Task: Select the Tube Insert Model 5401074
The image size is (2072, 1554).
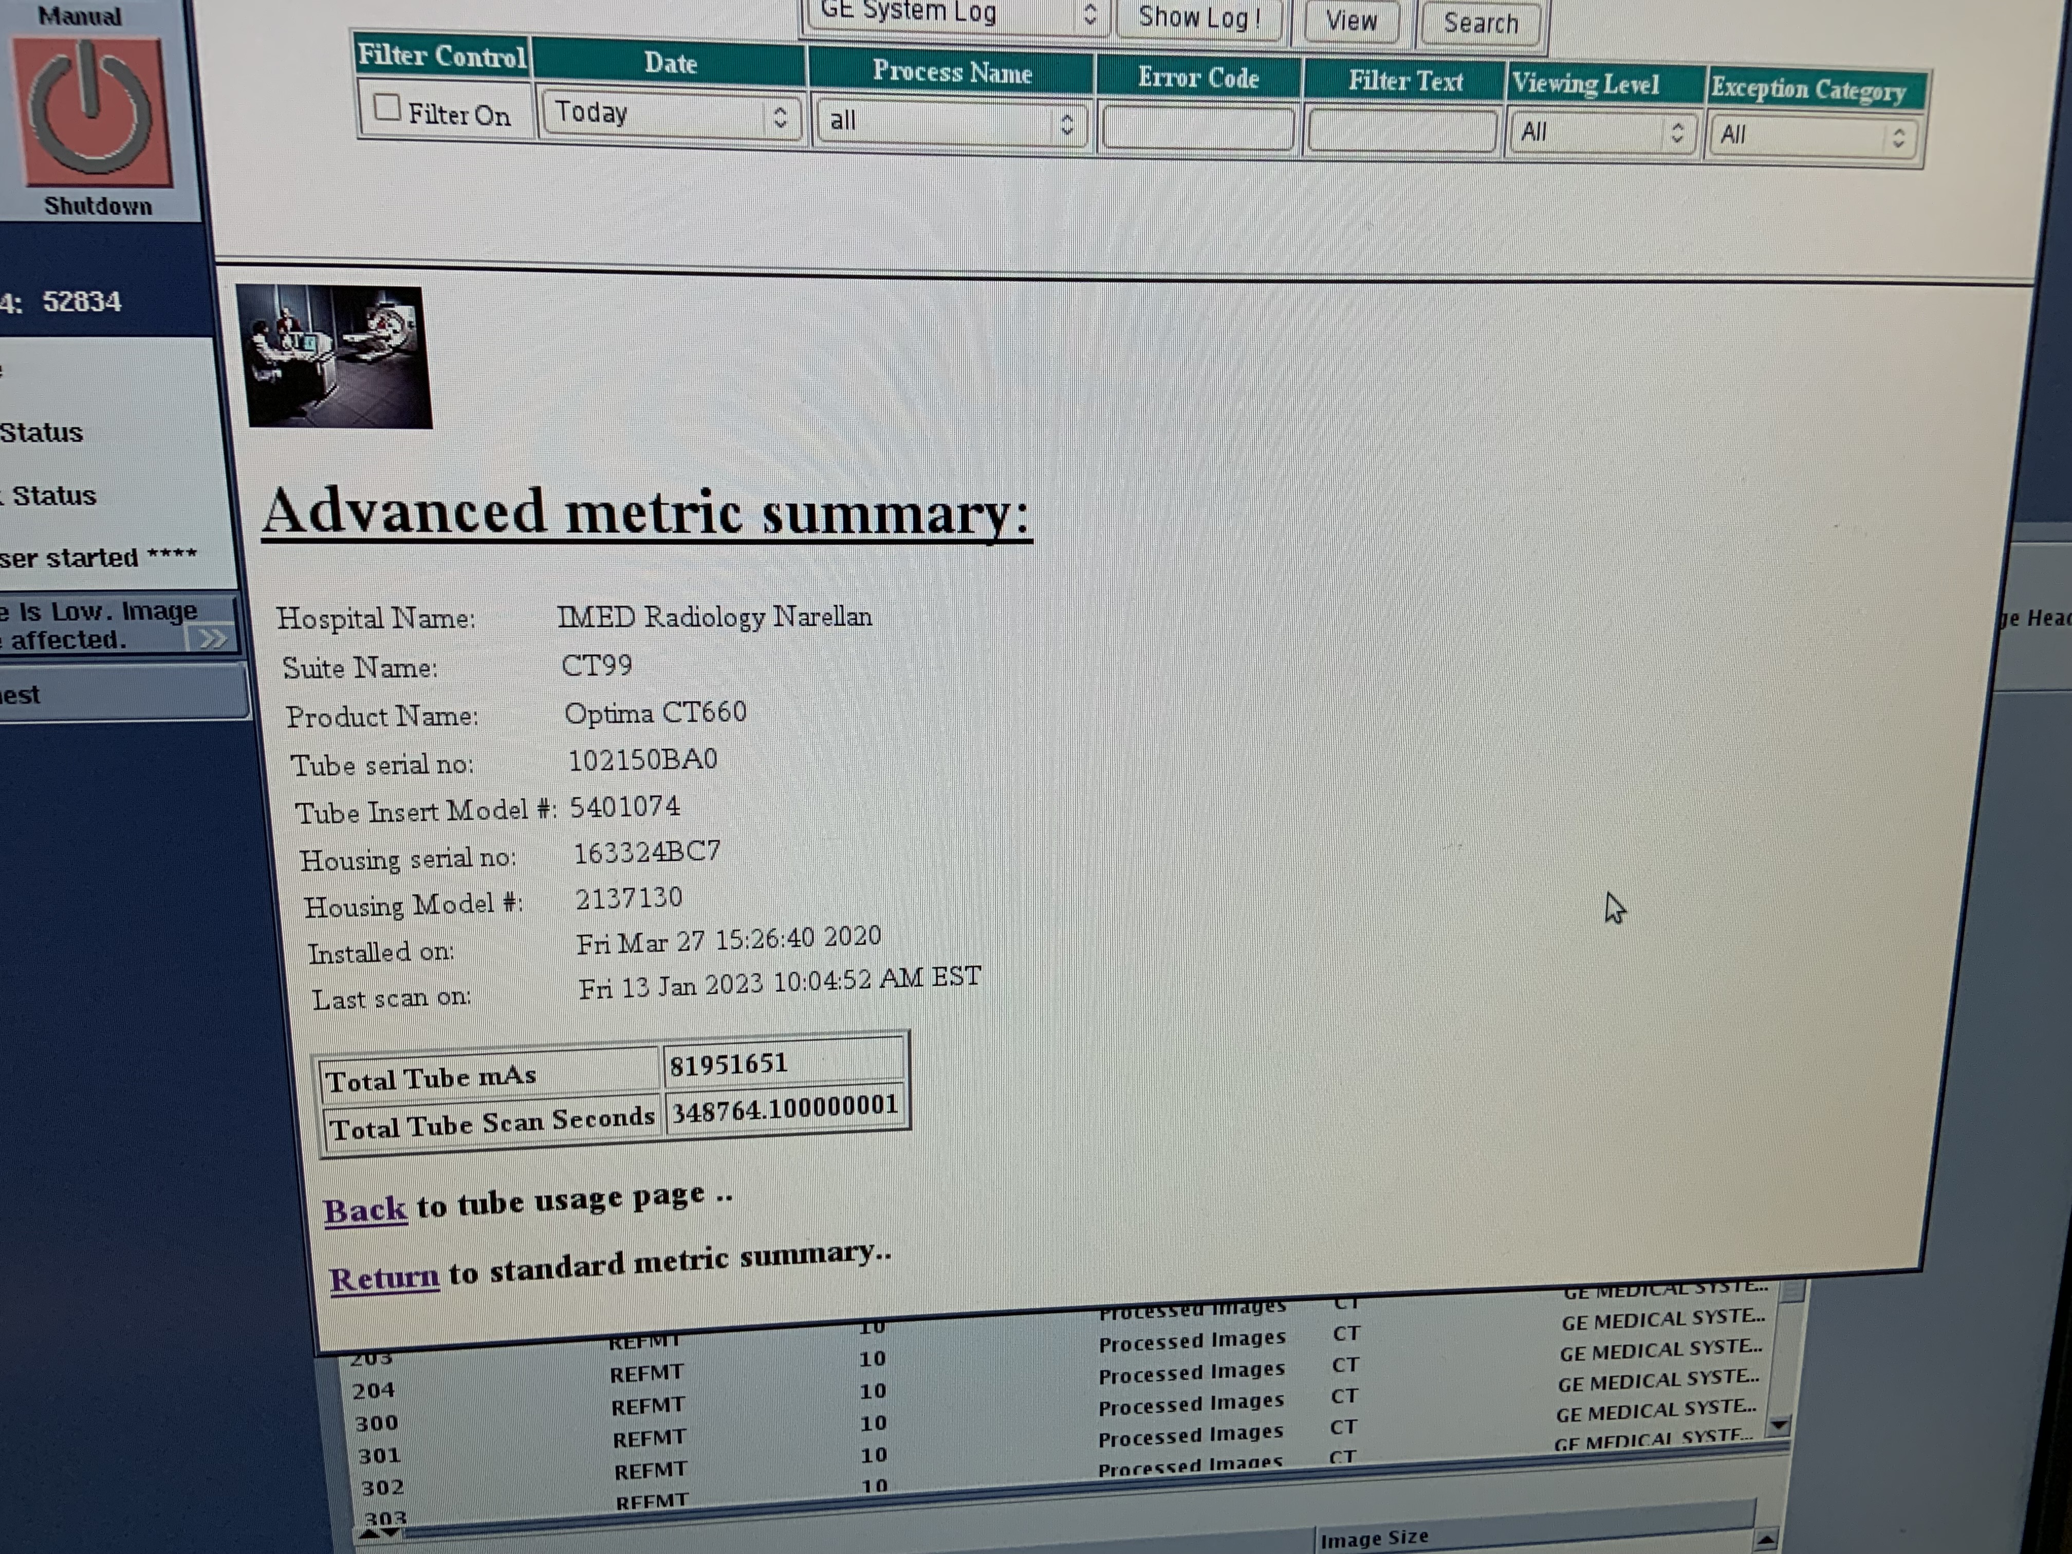Action: click(x=625, y=806)
